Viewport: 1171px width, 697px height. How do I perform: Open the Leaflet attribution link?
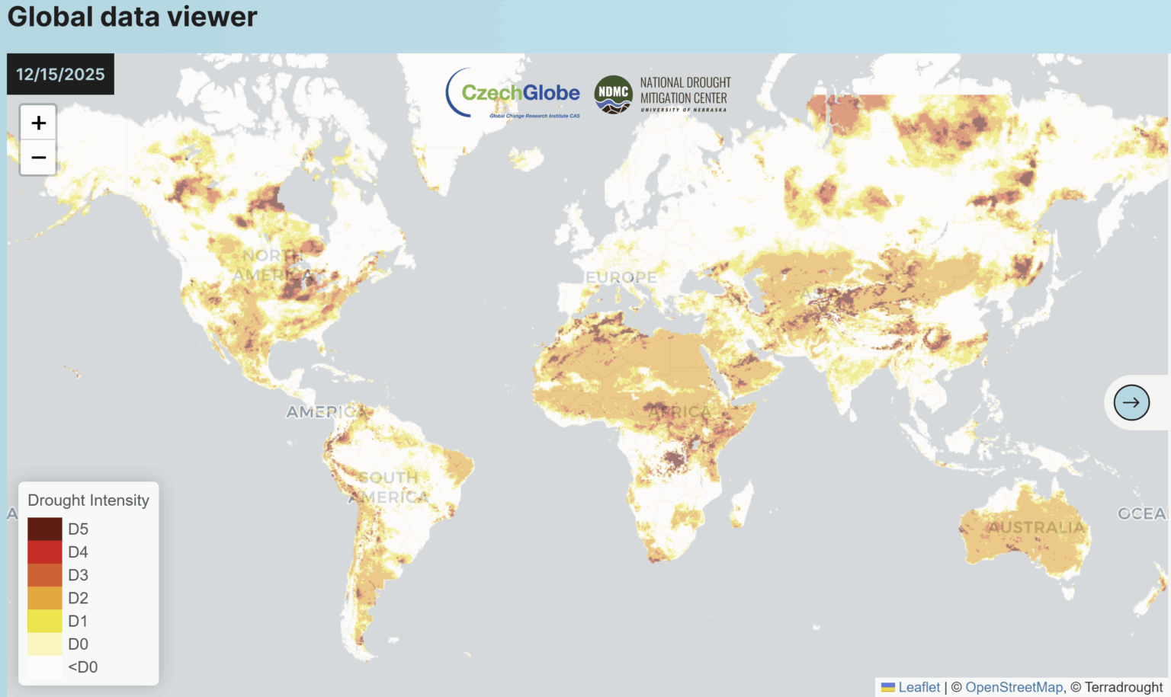pos(919,686)
